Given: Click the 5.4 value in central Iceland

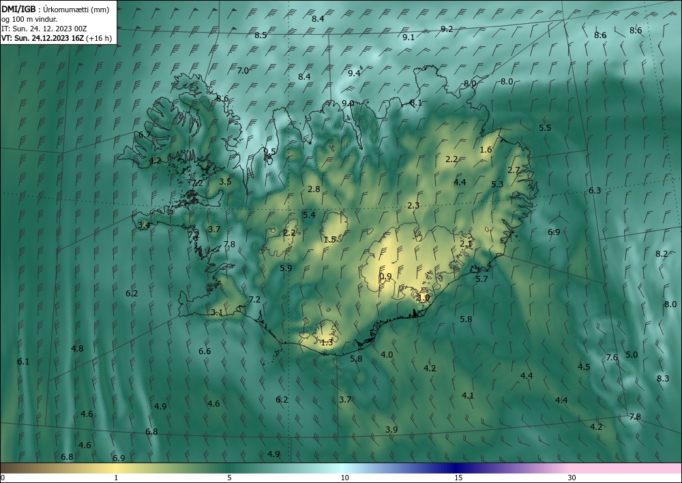Looking at the screenshot, I should point(309,215).
